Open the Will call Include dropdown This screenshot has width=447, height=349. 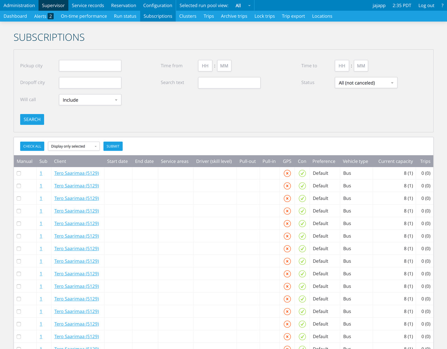[x=90, y=100]
